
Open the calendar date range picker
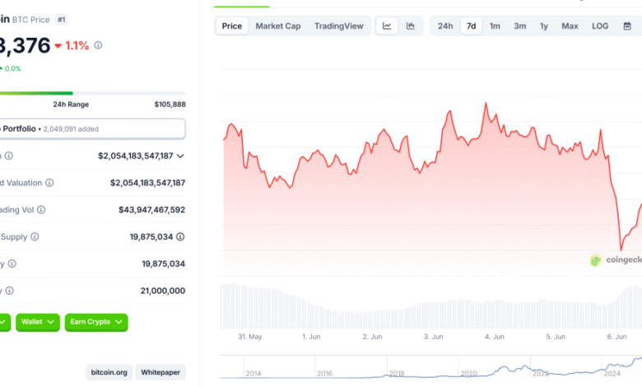627,26
